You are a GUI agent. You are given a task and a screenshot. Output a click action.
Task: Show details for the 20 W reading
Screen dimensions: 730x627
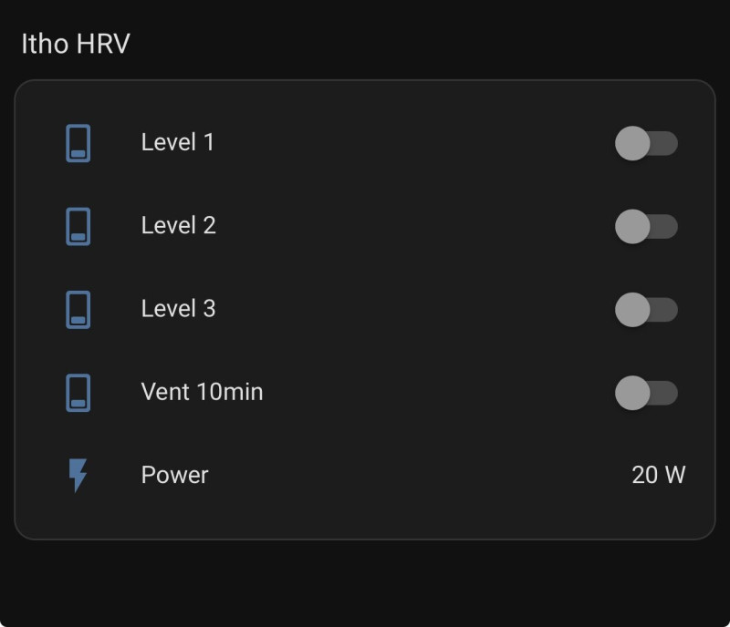pyautogui.click(x=658, y=475)
